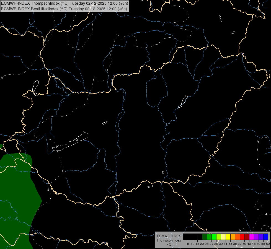
Task: Click the ThompsonIndex title line at top
Action: pos(64,3)
